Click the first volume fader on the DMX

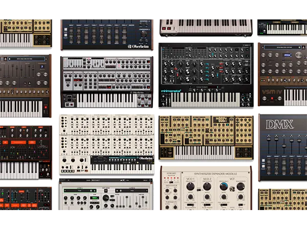pos(269,139)
